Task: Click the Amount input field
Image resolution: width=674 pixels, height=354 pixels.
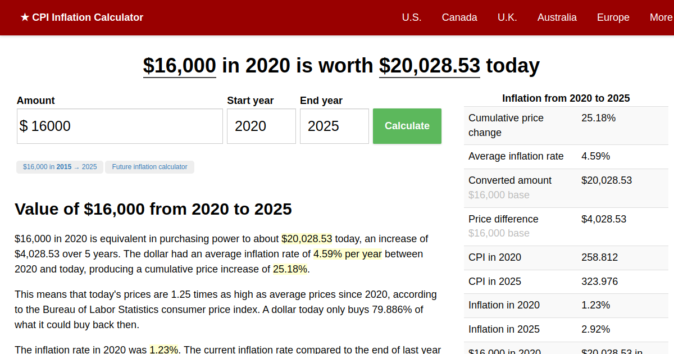Action: 120,126
